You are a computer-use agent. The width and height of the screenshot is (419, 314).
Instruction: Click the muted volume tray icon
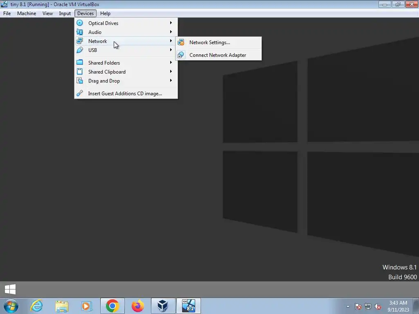(x=378, y=306)
